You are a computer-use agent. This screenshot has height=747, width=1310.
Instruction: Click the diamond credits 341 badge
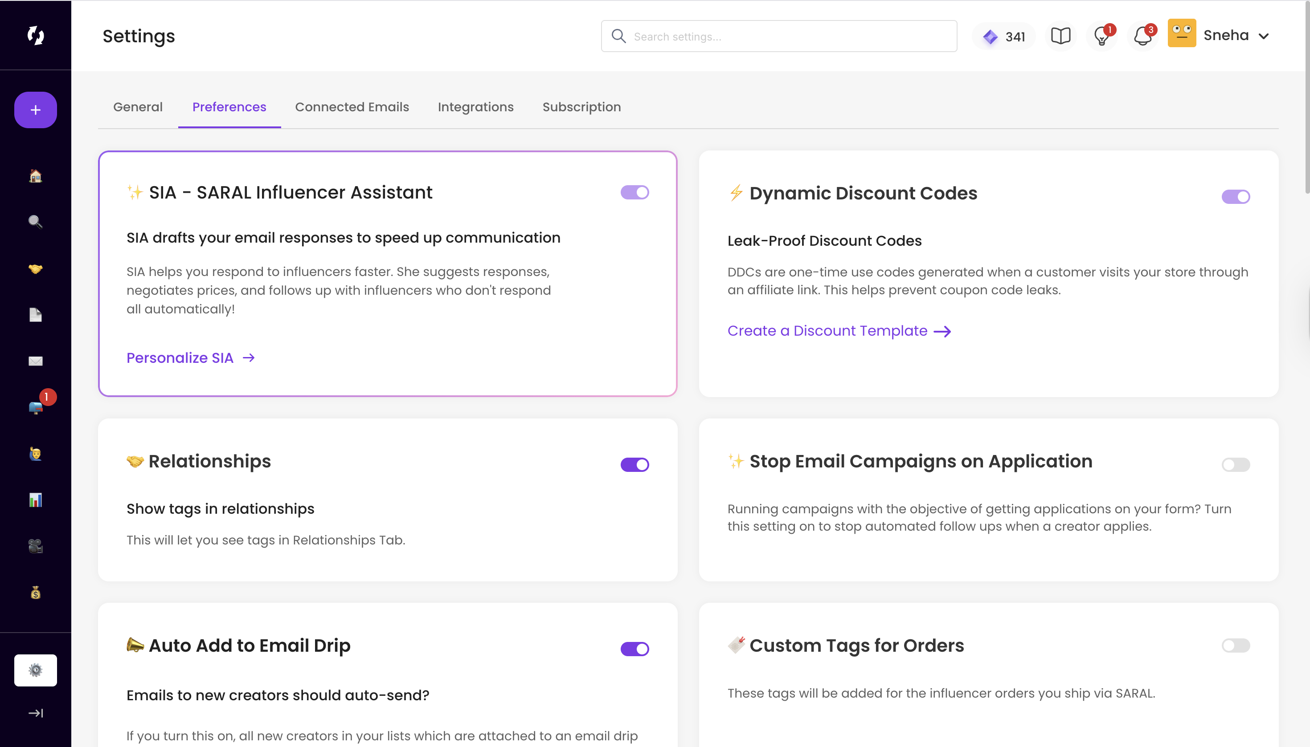(1003, 37)
